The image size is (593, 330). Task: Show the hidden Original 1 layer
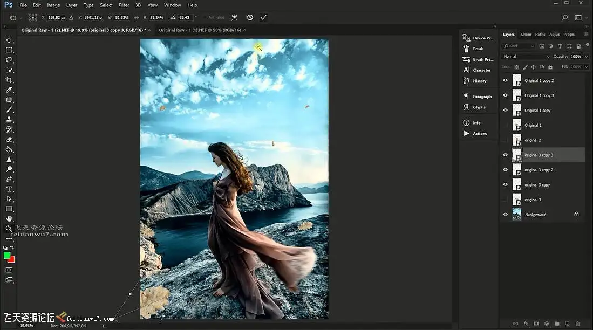coord(506,125)
